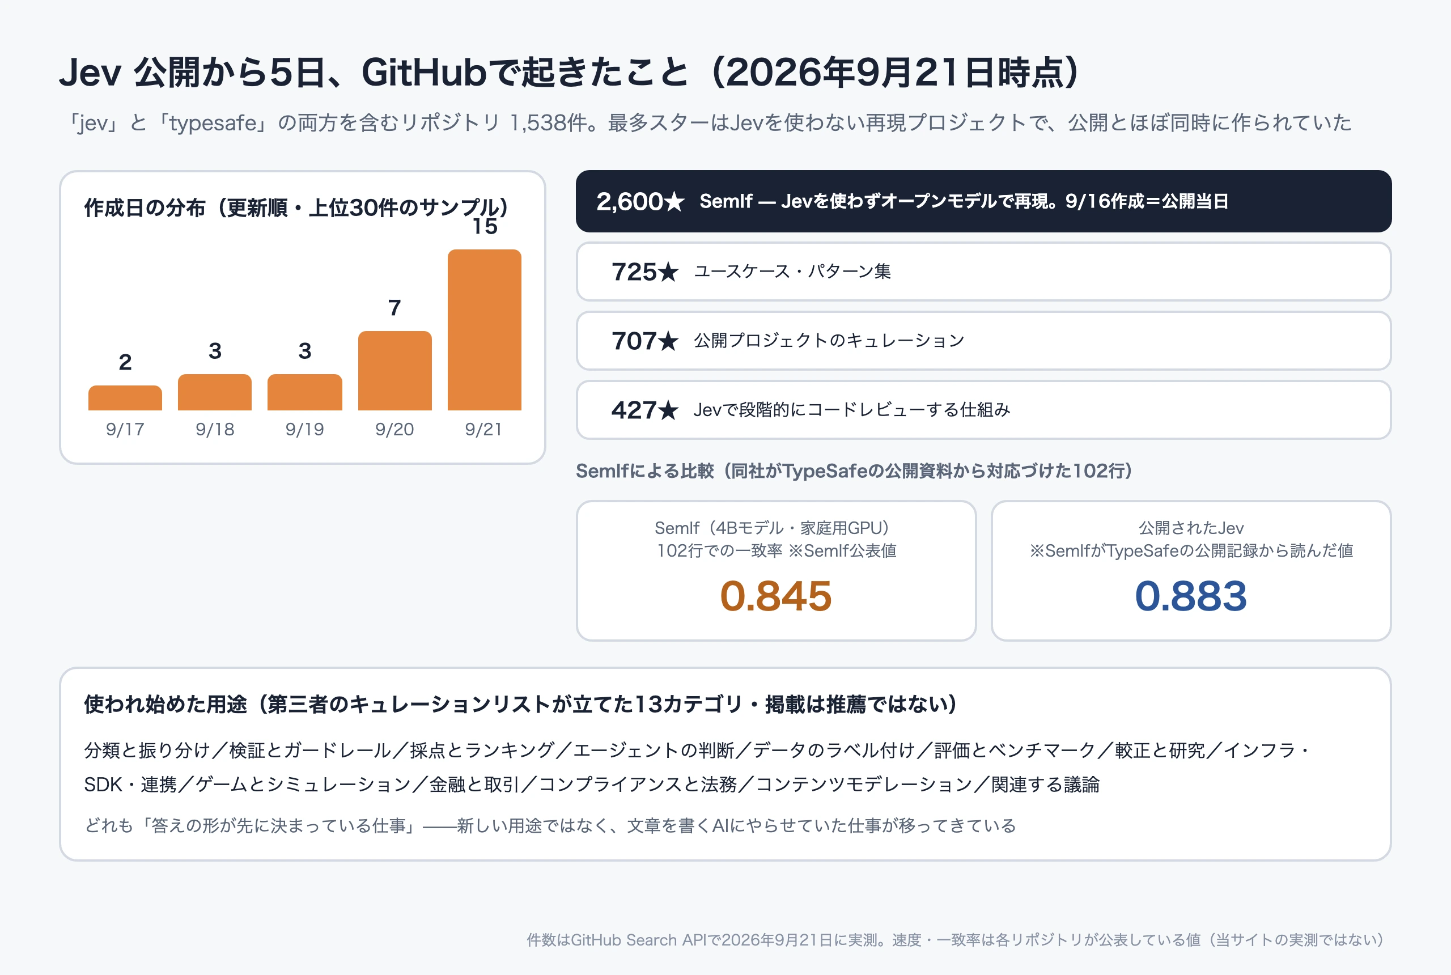This screenshot has width=1451, height=975.
Task: Select the 9/19 bar in the chart
Action: coord(304,392)
